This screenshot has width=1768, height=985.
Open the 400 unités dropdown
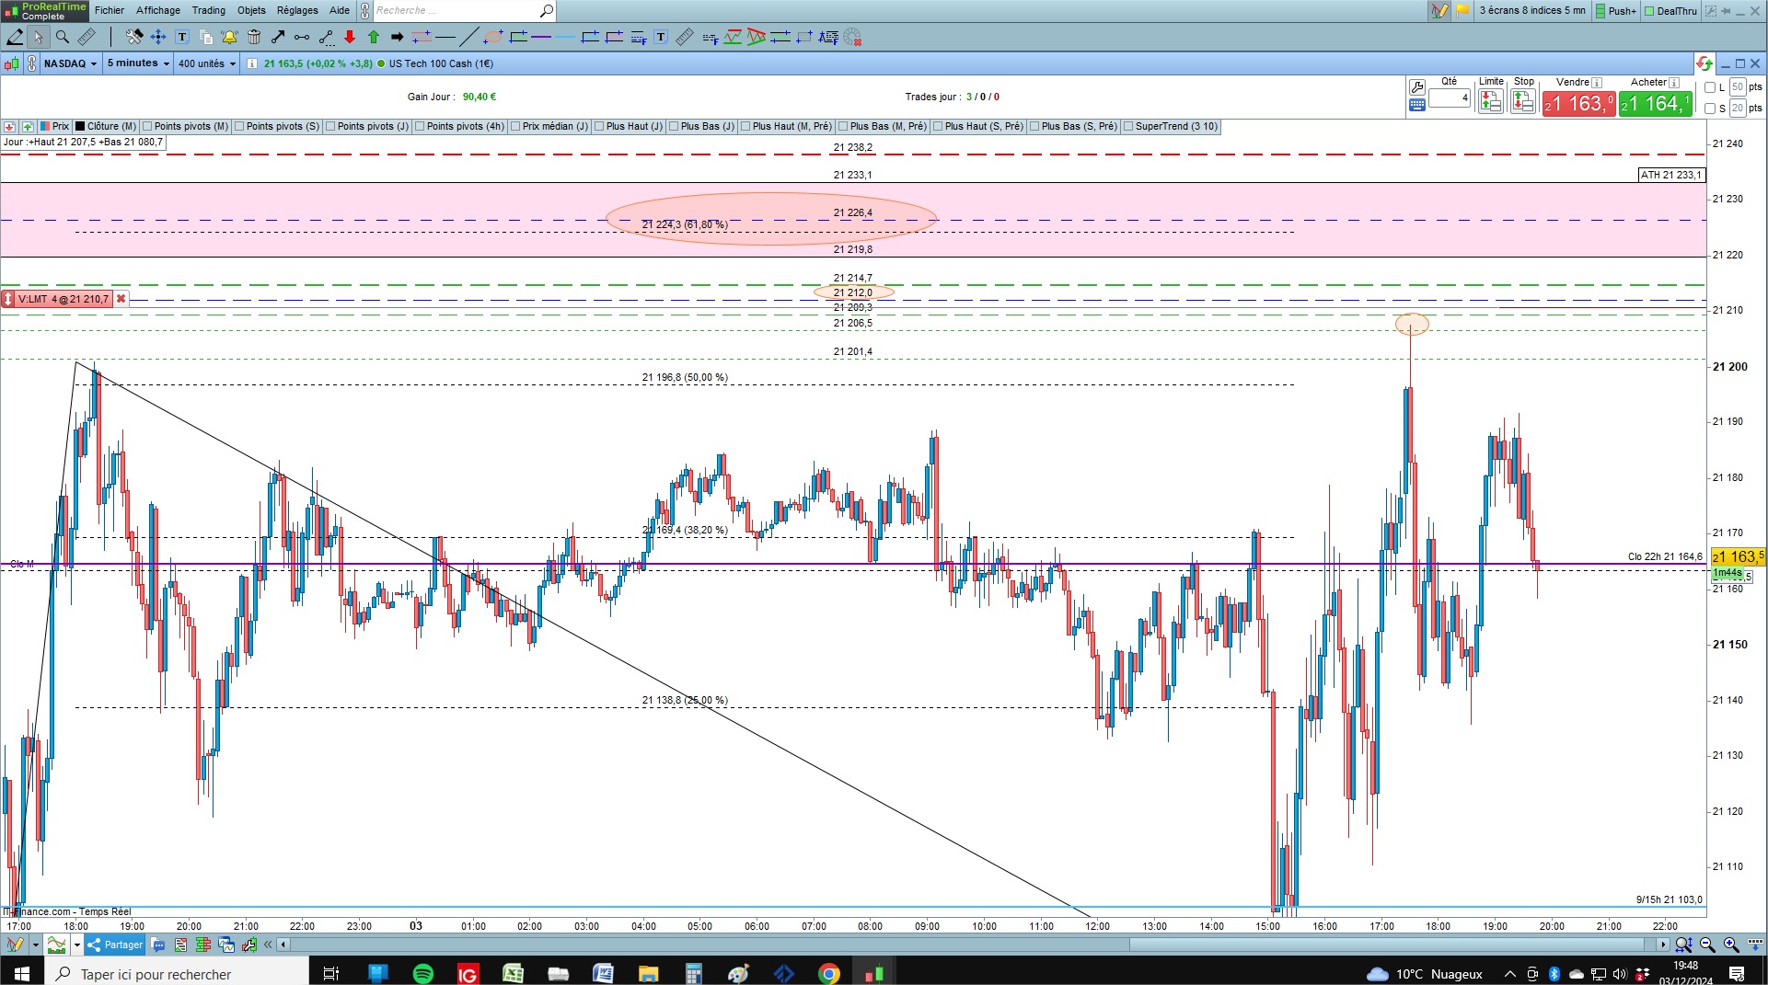[x=207, y=63]
